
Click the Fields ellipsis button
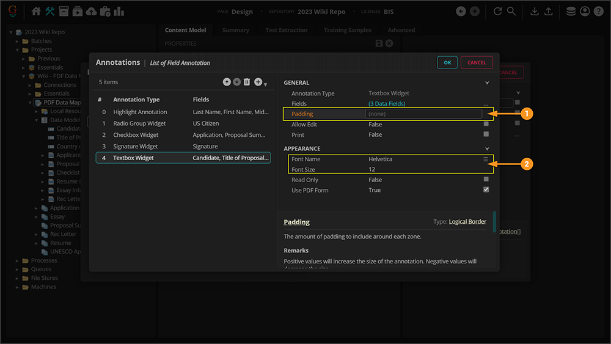(x=486, y=104)
